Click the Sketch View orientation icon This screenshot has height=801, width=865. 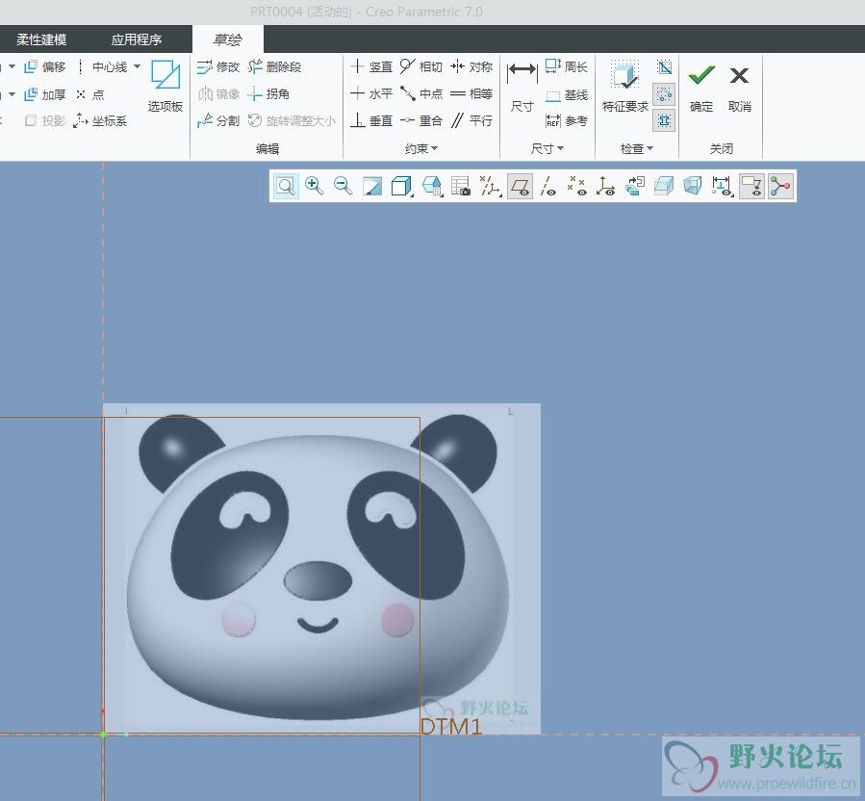tap(635, 186)
